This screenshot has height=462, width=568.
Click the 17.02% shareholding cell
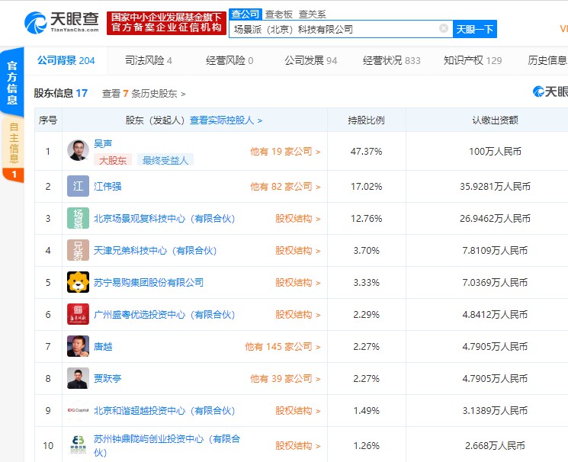(x=366, y=187)
